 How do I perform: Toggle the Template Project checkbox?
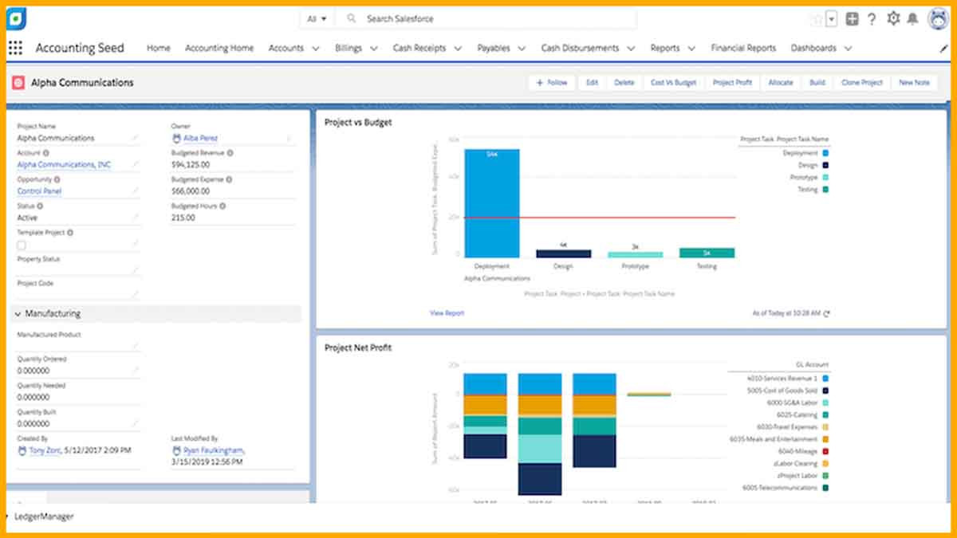[22, 245]
